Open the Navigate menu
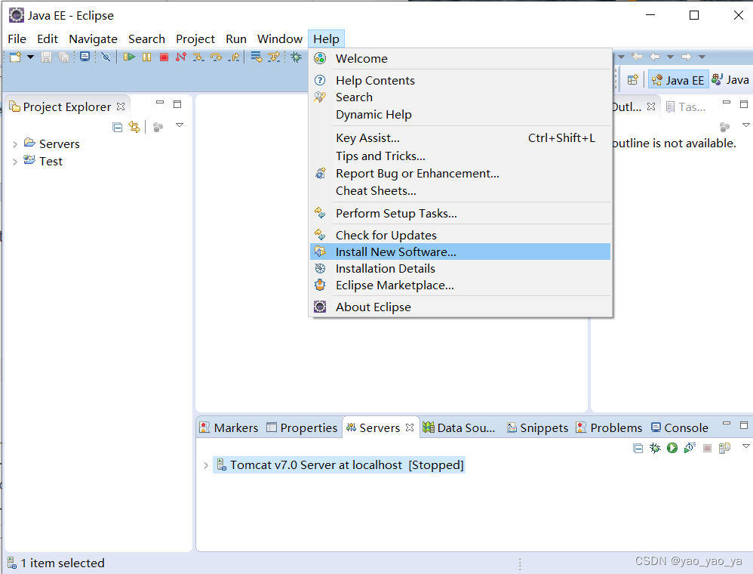Viewport: 753px width, 574px height. click(x=93, y=39)
